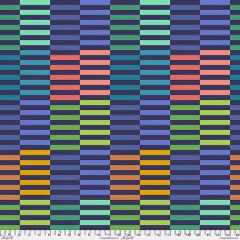Image resolution: width=240 pixels, height=240 pixels.
Task: Open the website watermark link near ruler 11
Action: [109, 238]
